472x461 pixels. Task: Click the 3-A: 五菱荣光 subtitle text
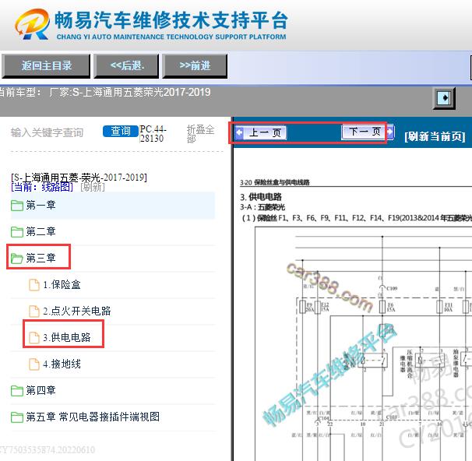262,207
